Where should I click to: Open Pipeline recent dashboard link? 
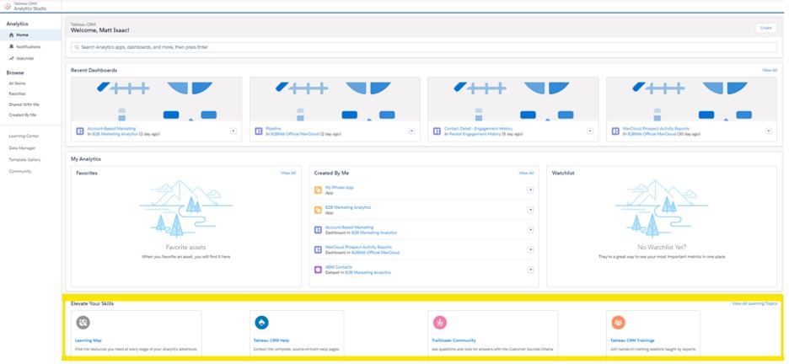tap(273, 129)
